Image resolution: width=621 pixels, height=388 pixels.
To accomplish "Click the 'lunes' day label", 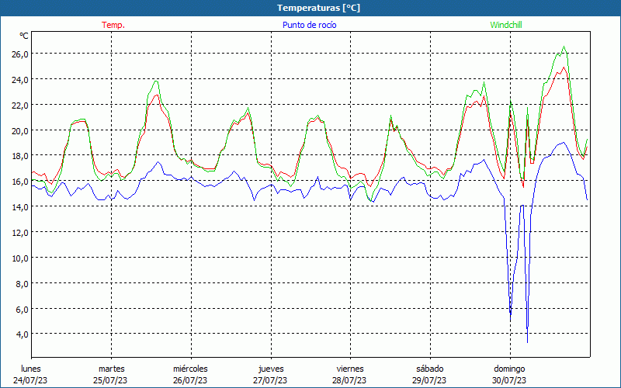I will tap(31, 369).
